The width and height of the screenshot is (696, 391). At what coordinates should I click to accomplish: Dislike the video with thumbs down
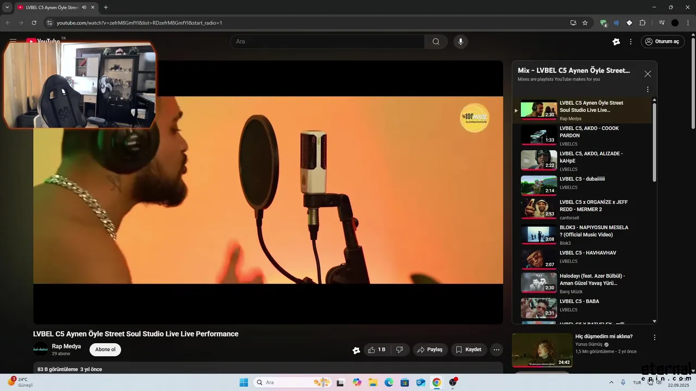[400, 350]
